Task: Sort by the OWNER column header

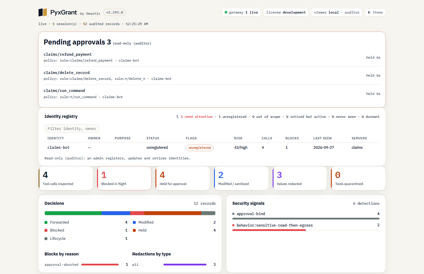Action: (x=94, y=138)
